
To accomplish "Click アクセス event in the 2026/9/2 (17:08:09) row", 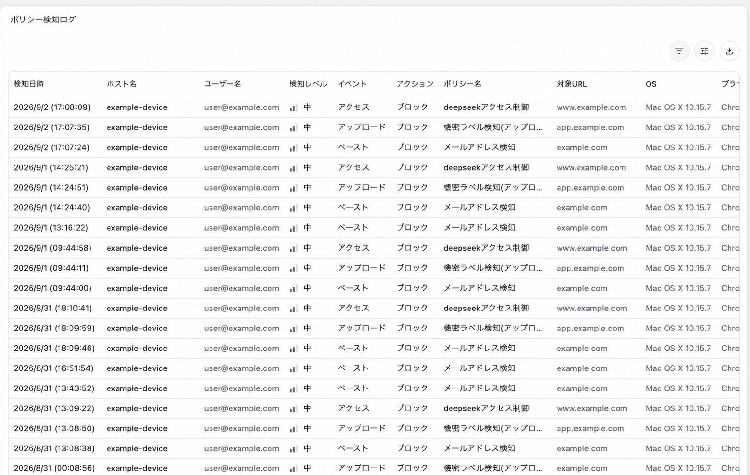I will [x=353, y=107].
